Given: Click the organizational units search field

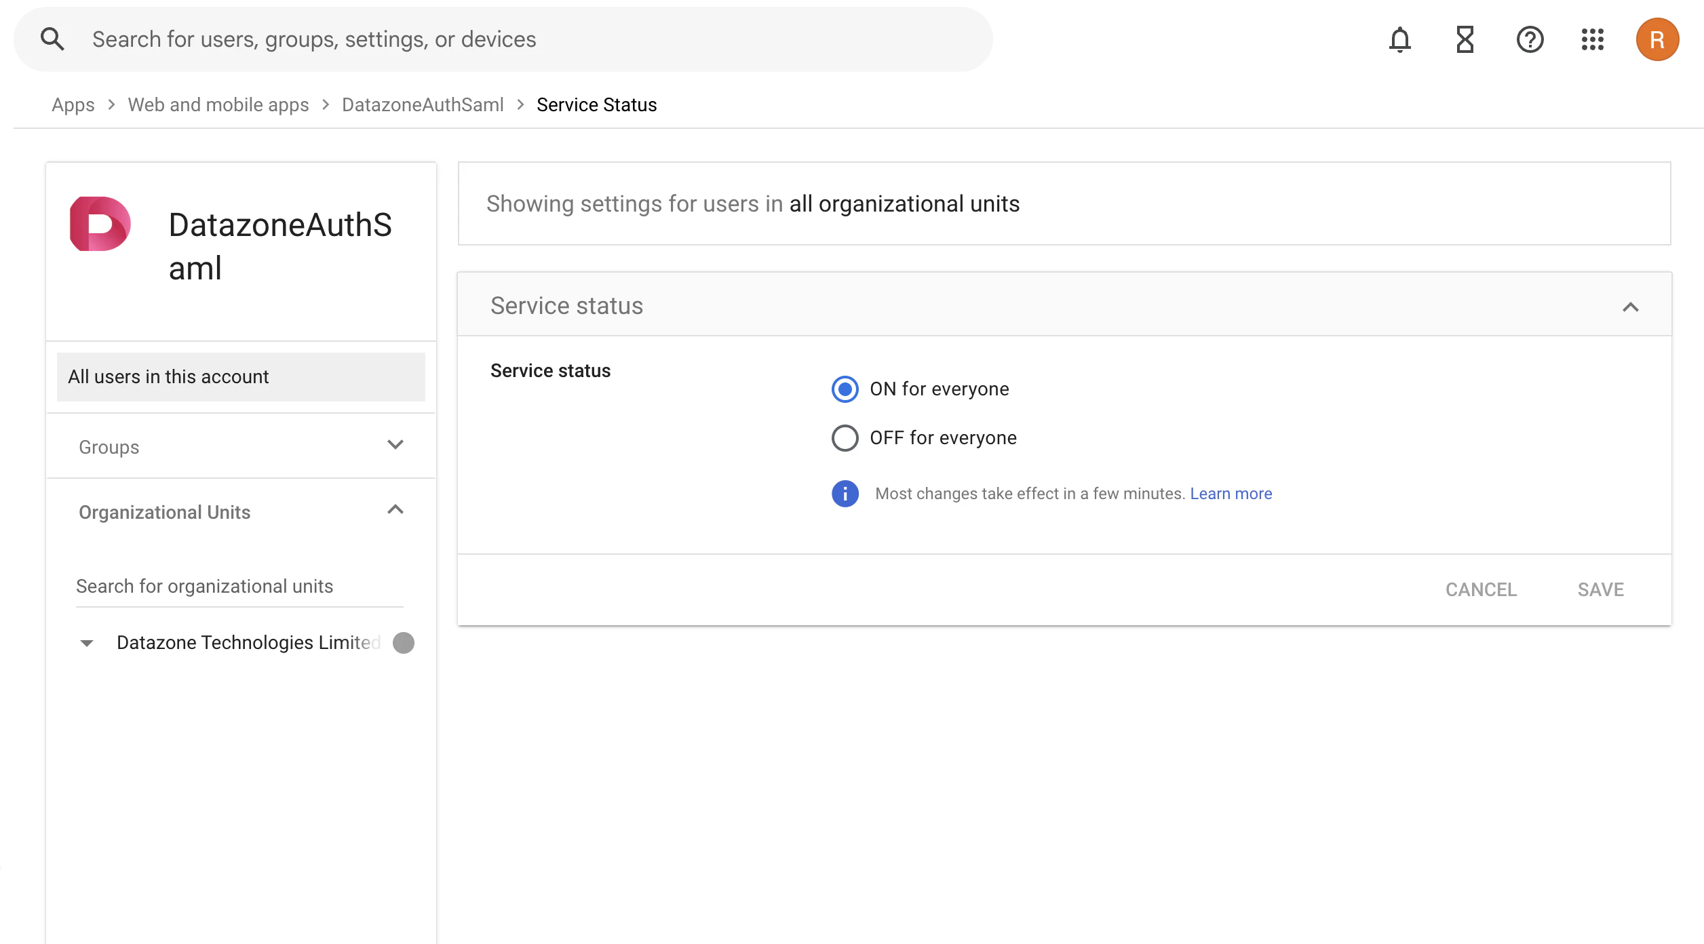Looking at the screenshot, I should [x=205, y=586].
